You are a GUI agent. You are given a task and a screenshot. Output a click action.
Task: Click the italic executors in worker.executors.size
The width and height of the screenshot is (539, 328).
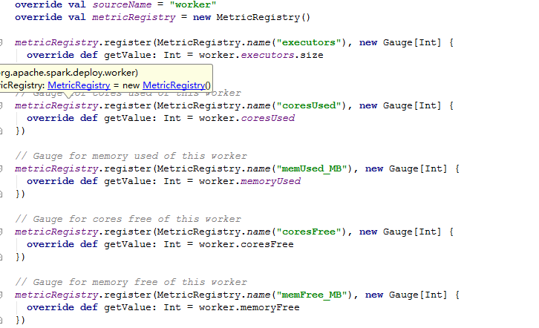[x=267, y=56]
